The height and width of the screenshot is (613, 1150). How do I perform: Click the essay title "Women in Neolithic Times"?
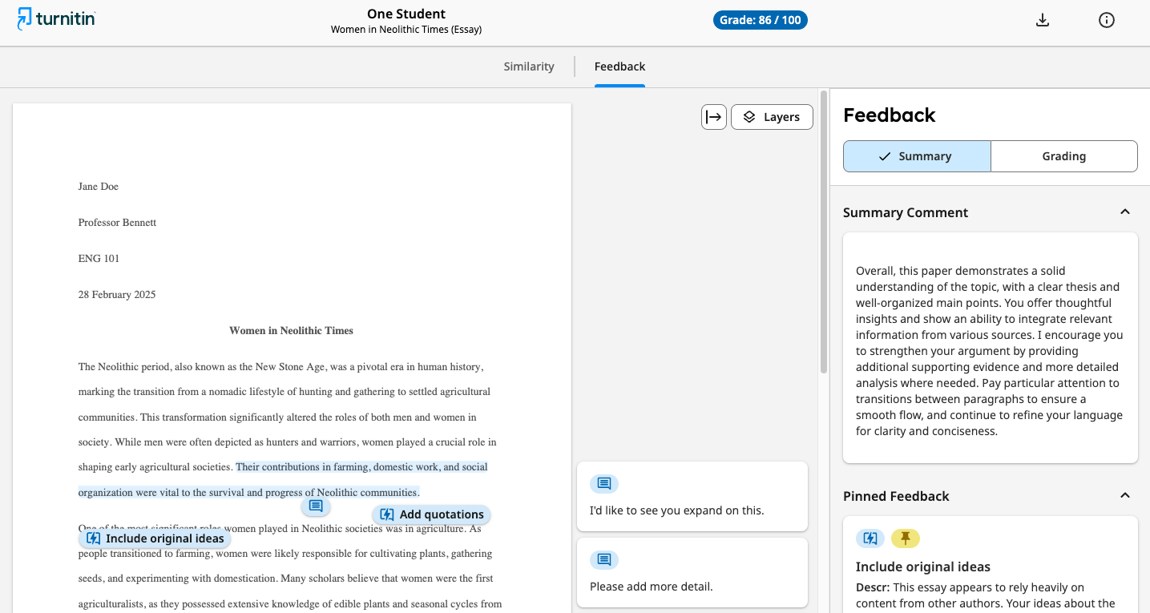(x=291, y=330)
